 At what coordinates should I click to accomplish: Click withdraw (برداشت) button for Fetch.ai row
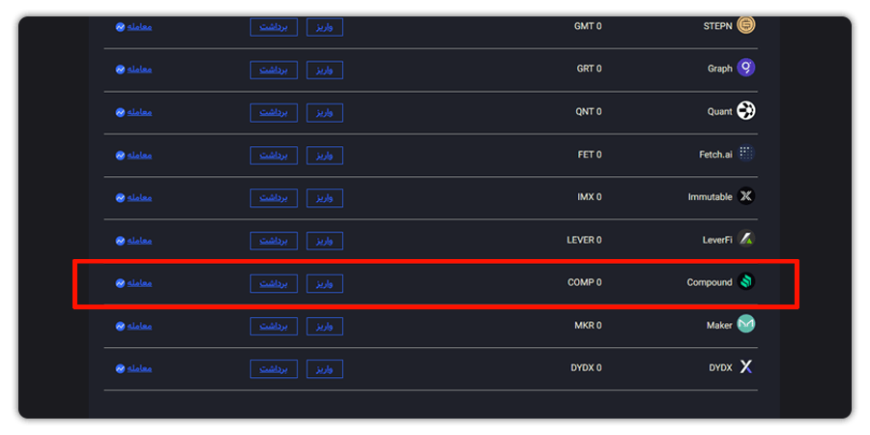point(274,156)
